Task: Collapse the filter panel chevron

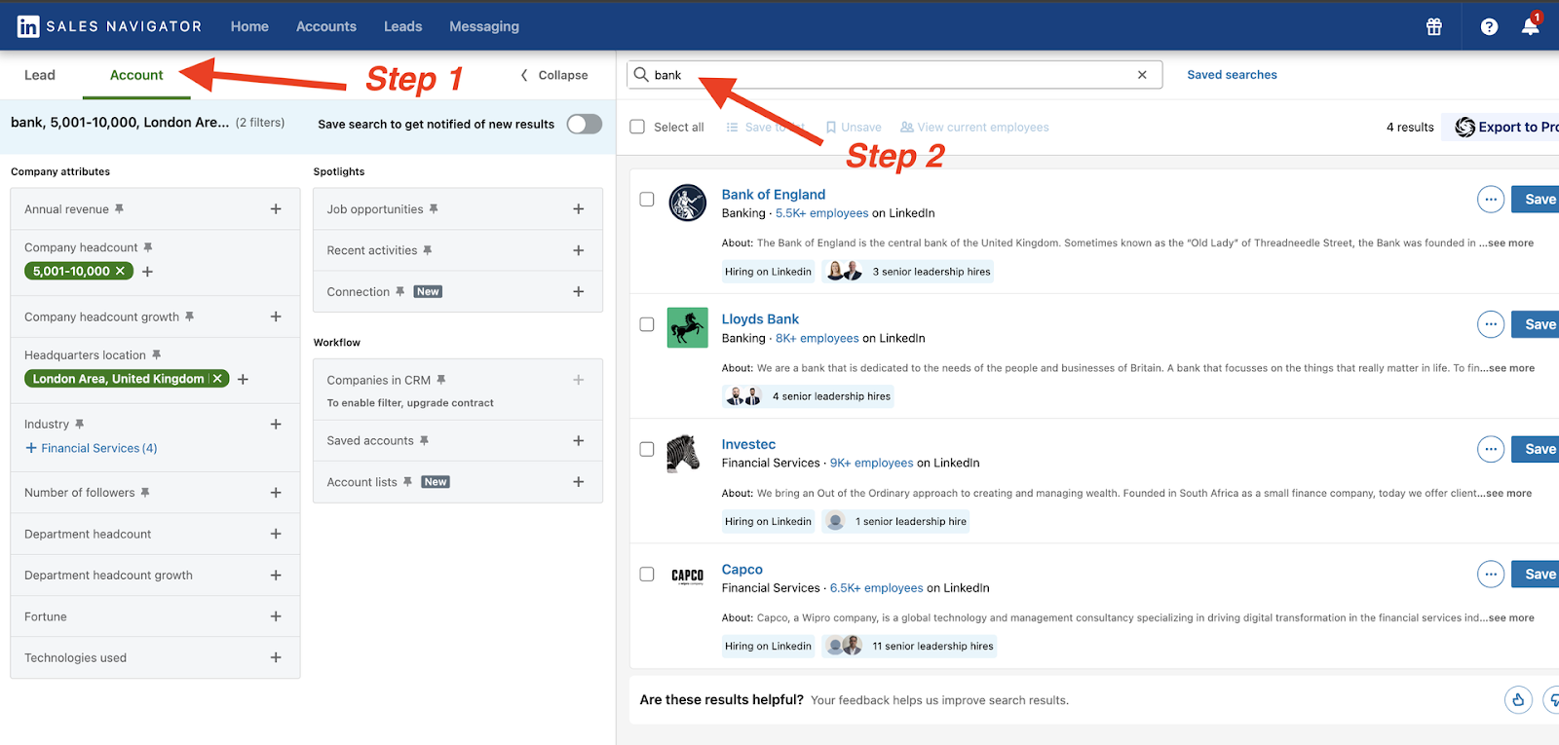Action: click(524, 75)
